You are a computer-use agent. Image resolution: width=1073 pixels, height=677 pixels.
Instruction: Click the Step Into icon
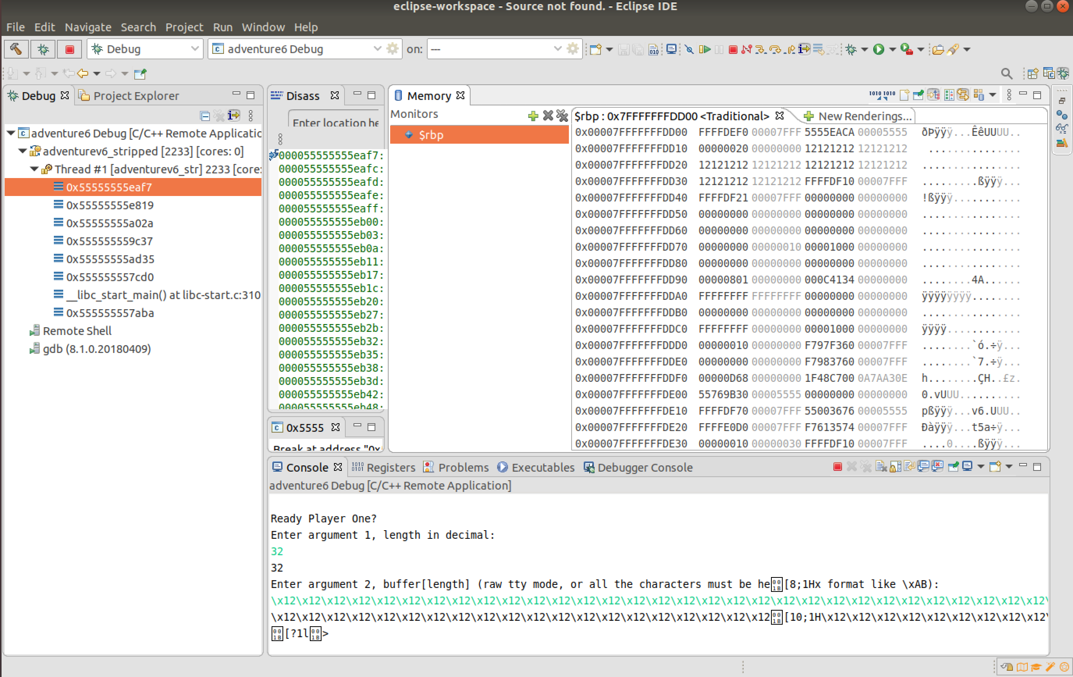point(760,49)
